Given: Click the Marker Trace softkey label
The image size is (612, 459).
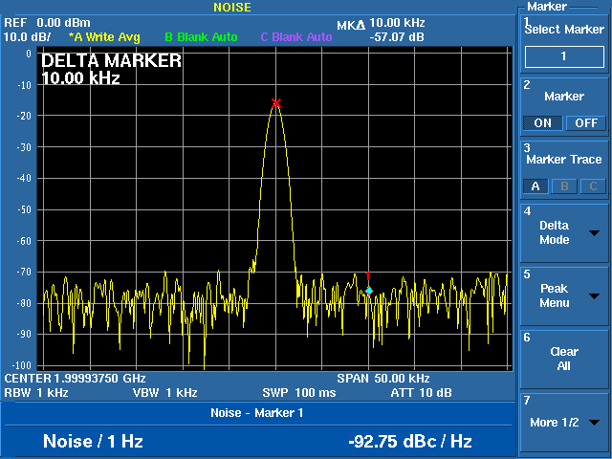Looking at the screenshot, I should coord(564,160).
